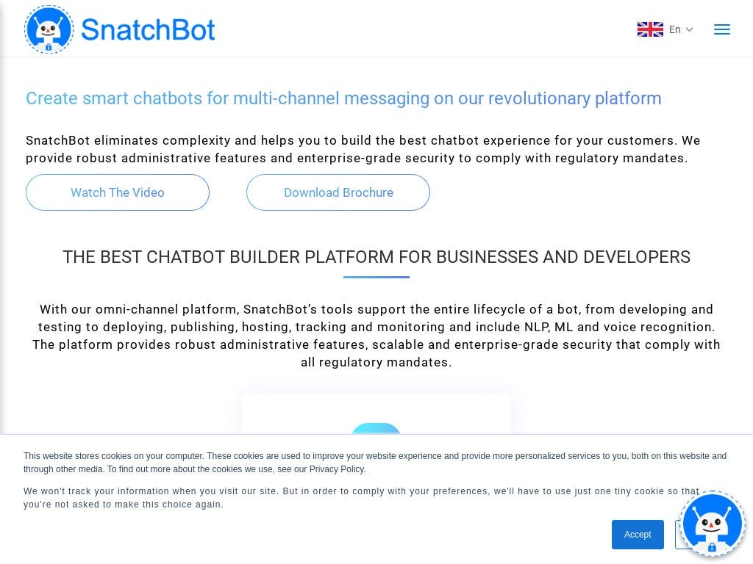This screenshot has height=564, width=753.
Task: Click the lock badge on the header logo
Action: coord(49,47)
